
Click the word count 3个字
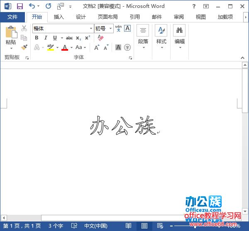coord(56,226)
